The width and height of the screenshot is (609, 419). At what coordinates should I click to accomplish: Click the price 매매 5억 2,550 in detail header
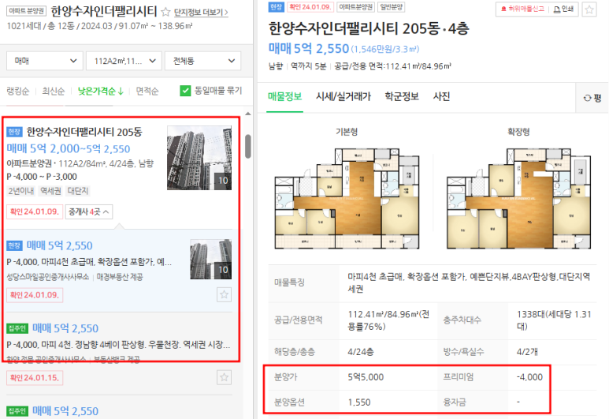pos(309,49)
